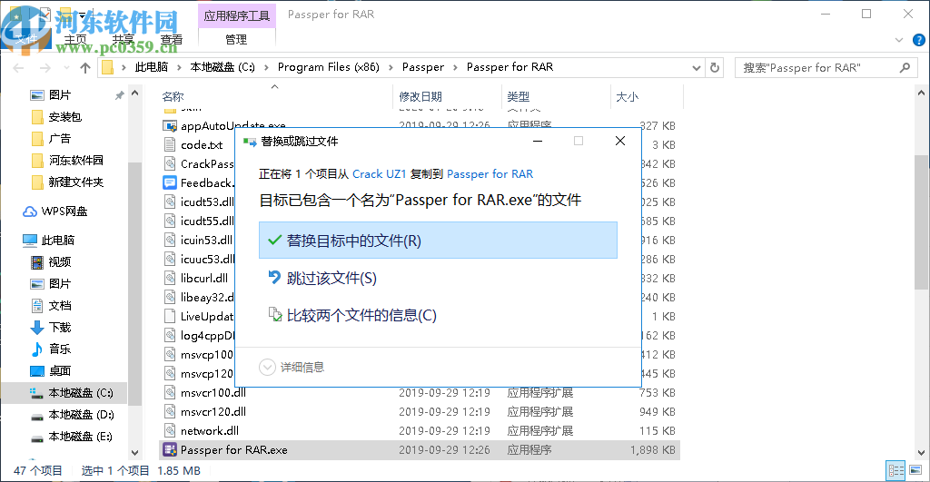
Task: Open 视频 library icon in sidebar
Action: click(36, 262)
